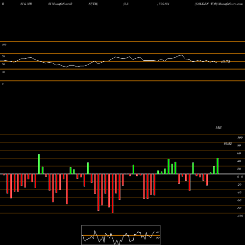Click the 40 label on MR axis
The height and width of the screenshot is (245, 245).
point(239,161)
